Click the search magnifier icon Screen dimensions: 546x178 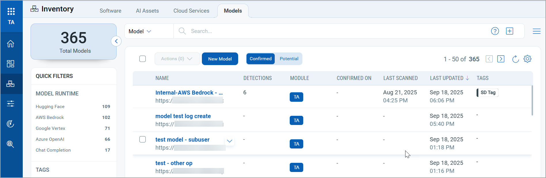pos(182,31)
